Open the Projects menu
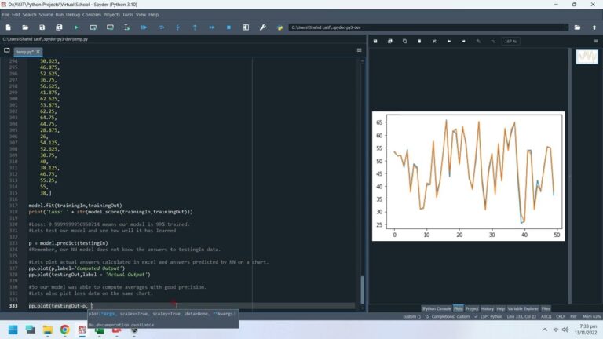The height and width of the screenshot is (339, 603). pos(111,15)
